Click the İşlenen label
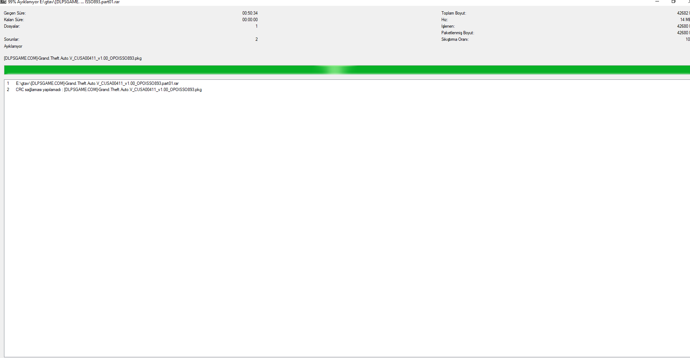 tap(448, 26)
